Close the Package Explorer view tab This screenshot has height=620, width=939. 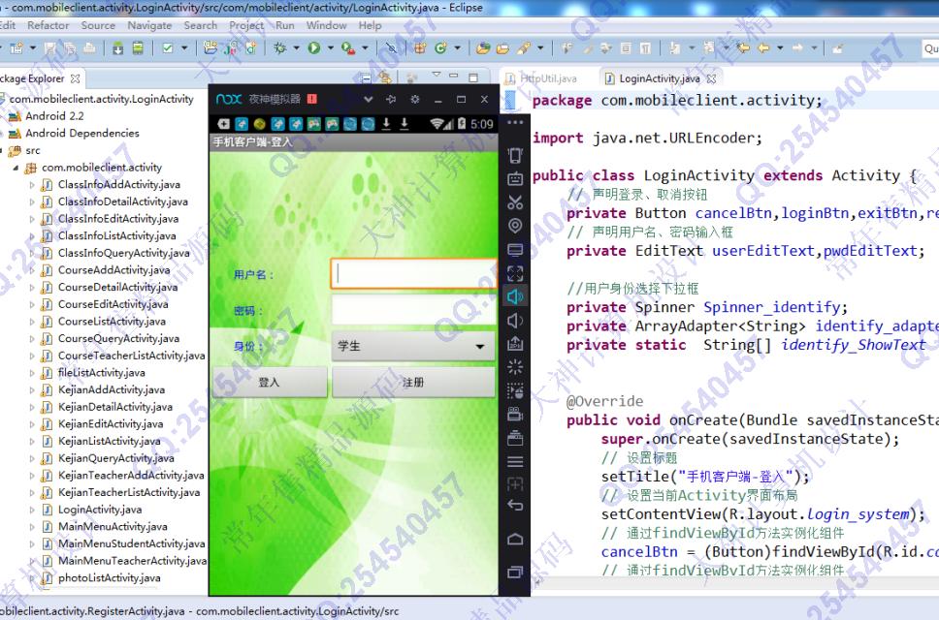click(75, 78)
